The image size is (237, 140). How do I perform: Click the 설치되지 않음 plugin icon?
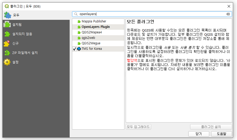(x=7, y=34)
